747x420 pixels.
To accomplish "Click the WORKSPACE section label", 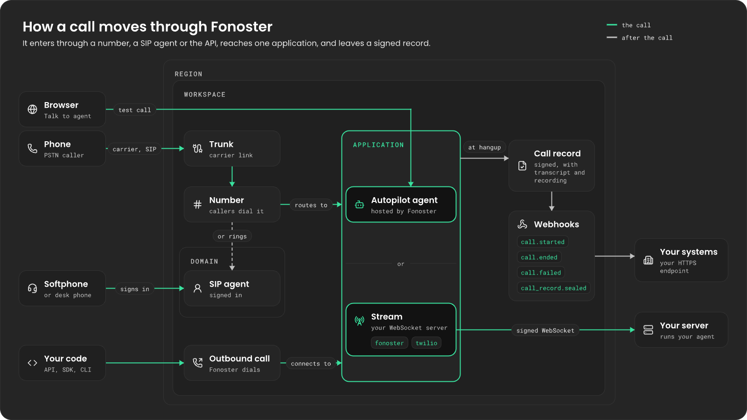I will click(x=205, y=95).
